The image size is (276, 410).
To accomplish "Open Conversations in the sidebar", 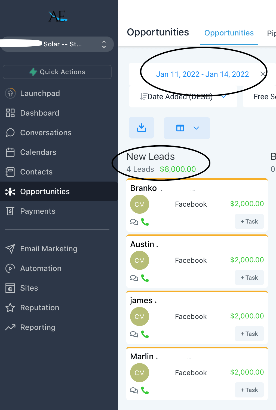I will click(46, 133).
